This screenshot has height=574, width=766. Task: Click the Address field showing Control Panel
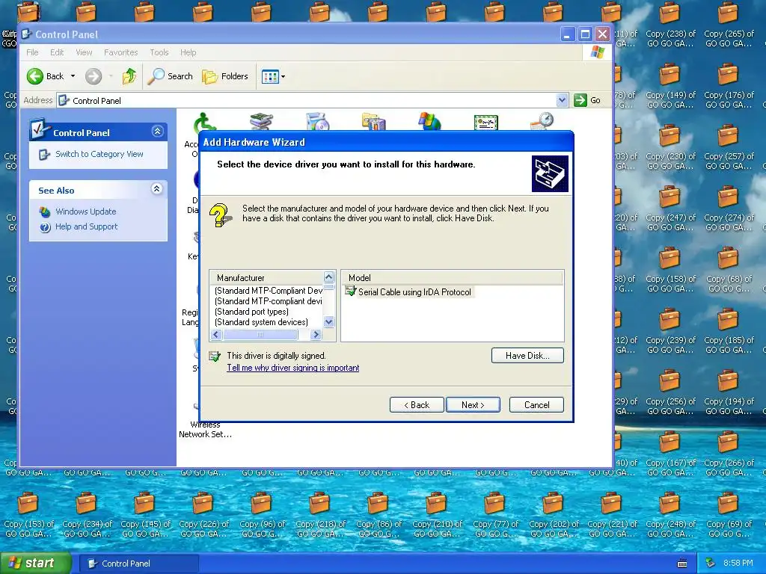tap(313, 101)
